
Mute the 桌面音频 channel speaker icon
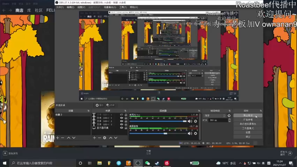(190, 134)
